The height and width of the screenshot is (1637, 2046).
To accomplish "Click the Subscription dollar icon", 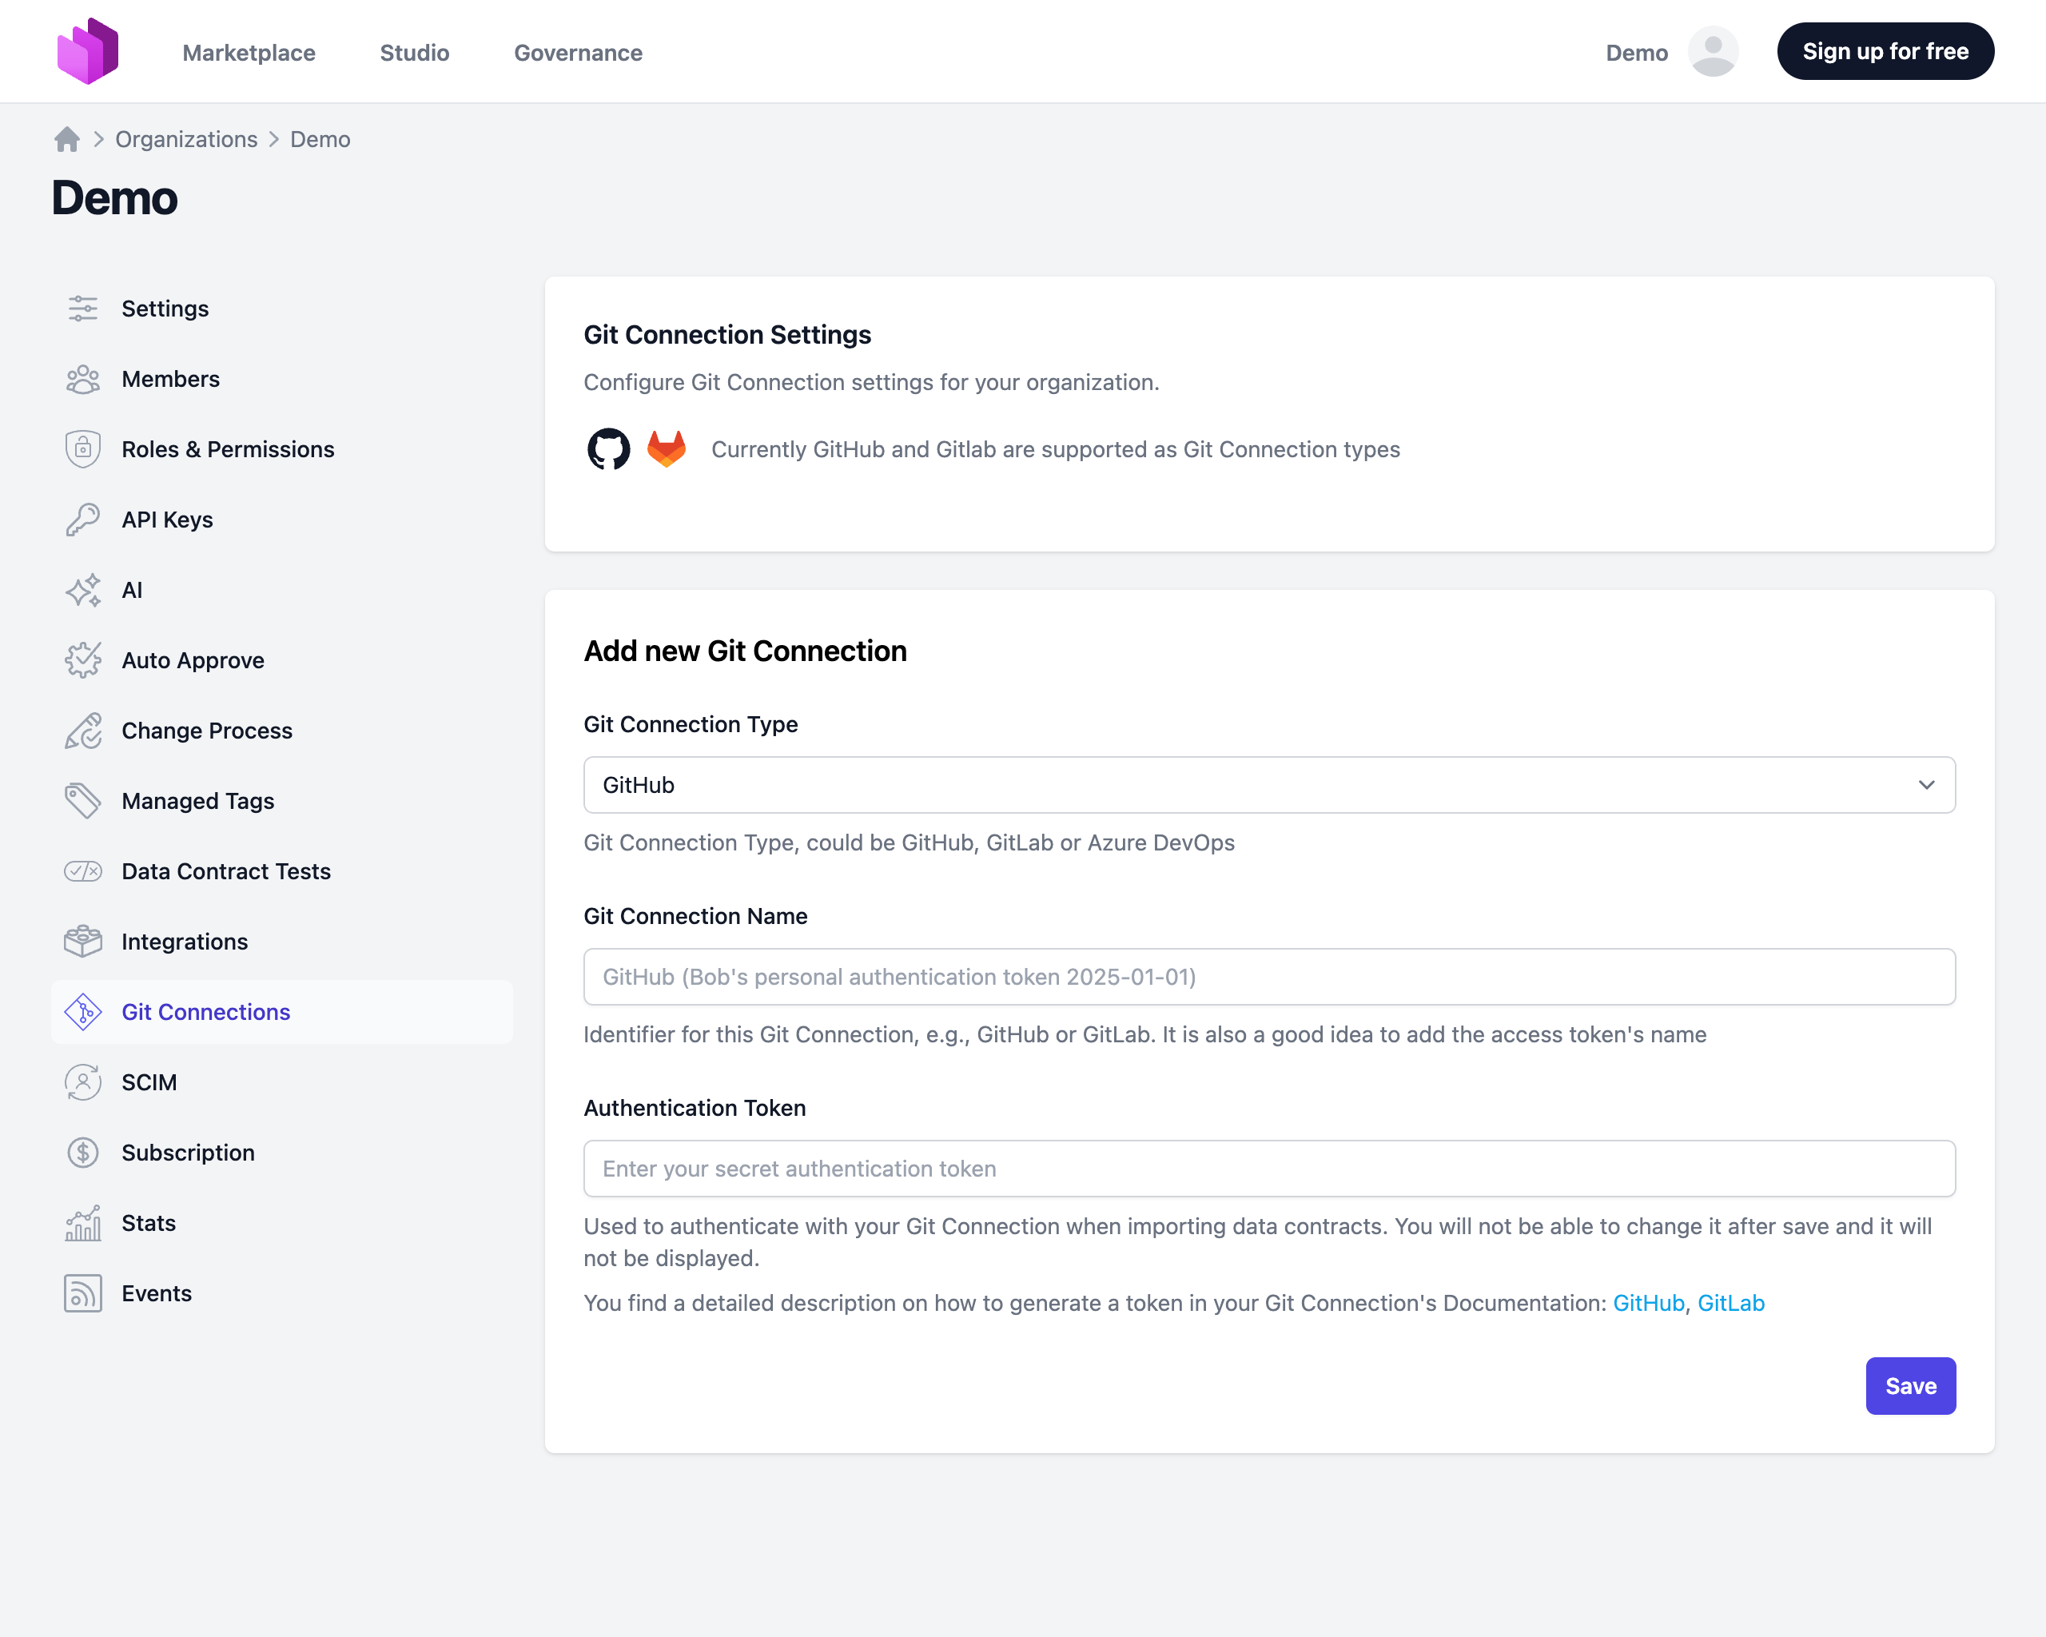I will pyautogui.click(x=82, y=1152).
